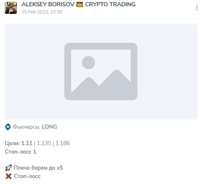Image resolution: width=200 pixels, height=184 pixels.
Task: Select the third target value 1.186
Action: [x=63, y=143]
